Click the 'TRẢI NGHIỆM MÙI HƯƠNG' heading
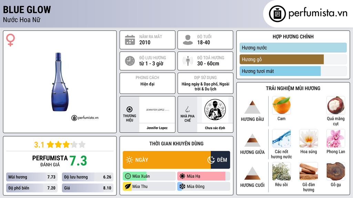Image resolution: width=353 pixels, height=198 pixels. (293, 88)
